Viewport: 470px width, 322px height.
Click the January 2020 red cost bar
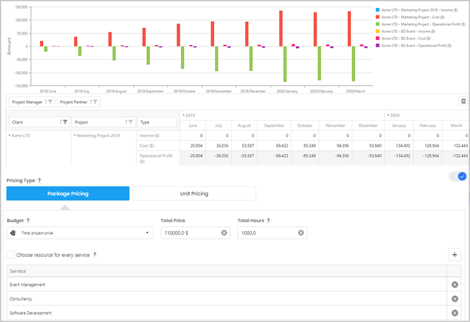(x=281, y=28)
